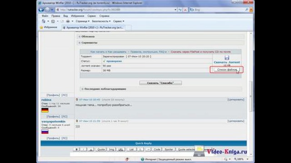Open the Правка menu
Image resolution: width=291 pixels, height=163 pixels.
coord(55,16)
